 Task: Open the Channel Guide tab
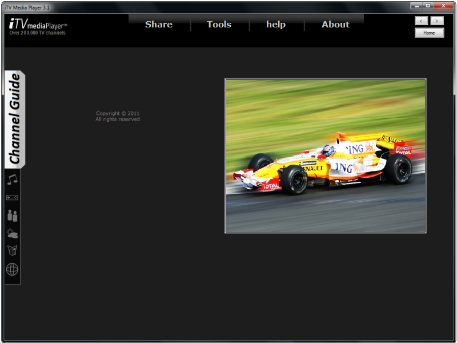tap(15, 119)
